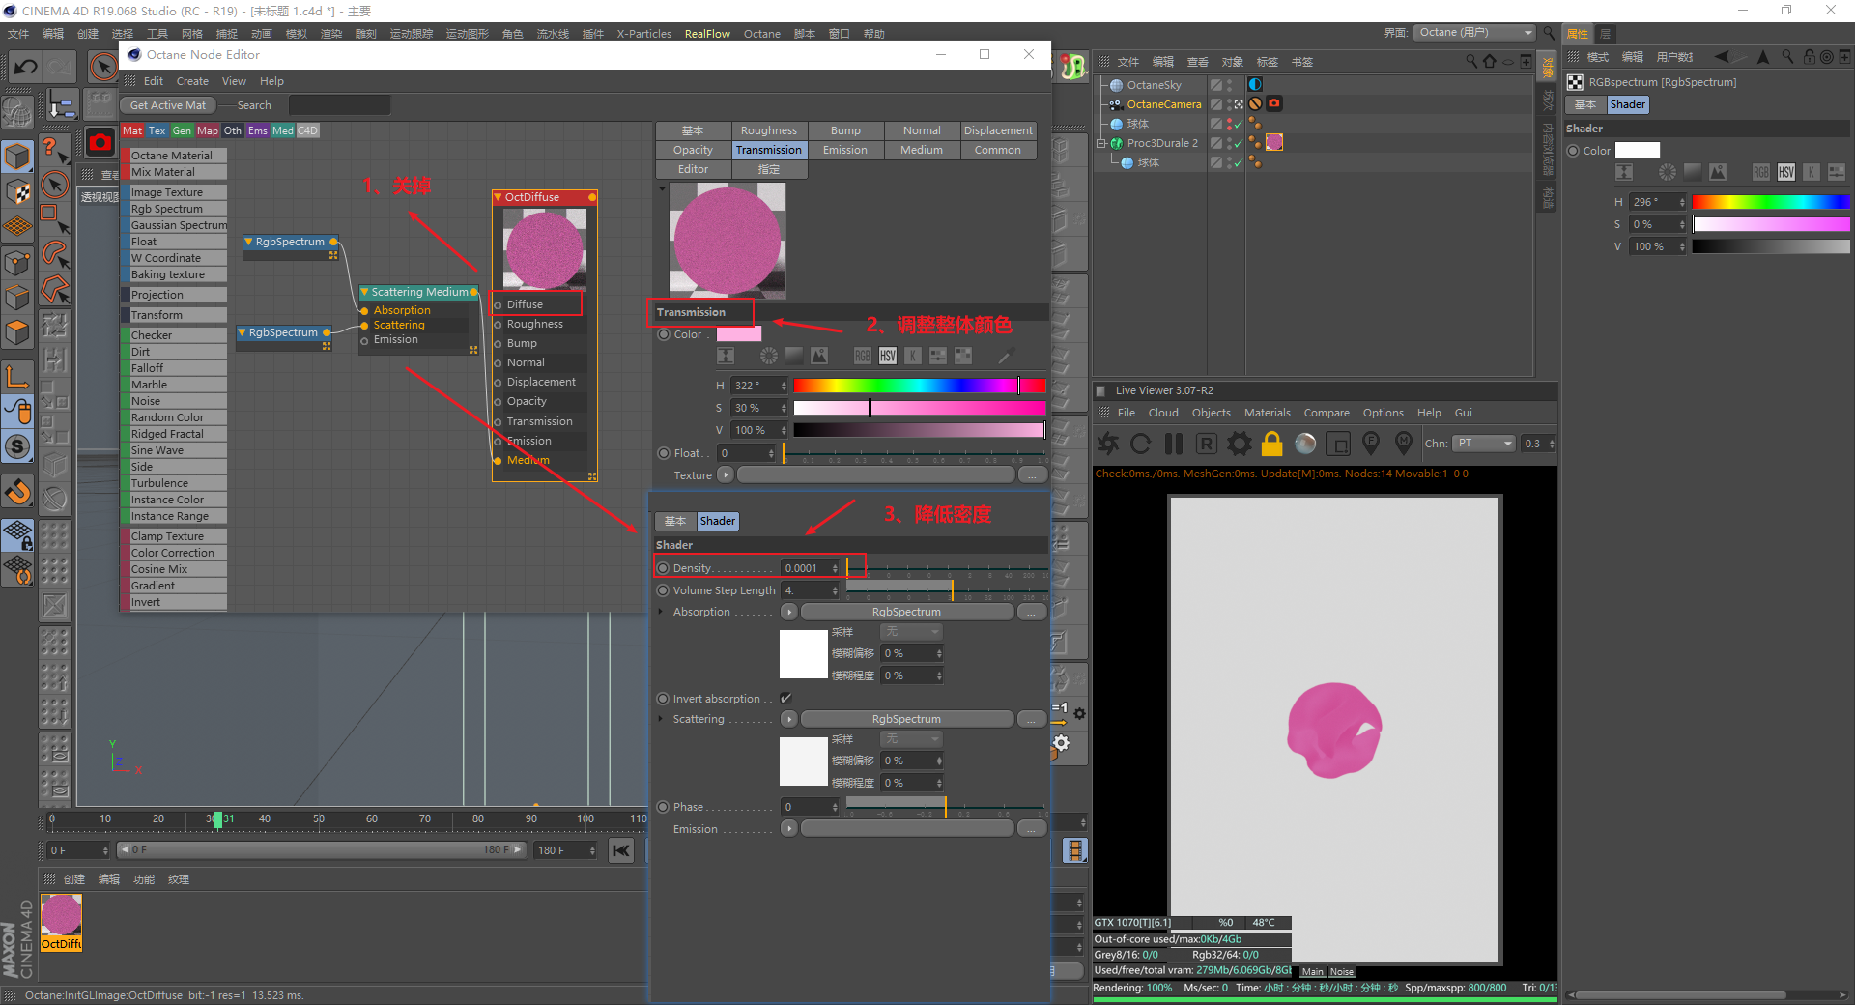
Task: Pick color with eyedropper in Transmission
Action: point(1006,356)
